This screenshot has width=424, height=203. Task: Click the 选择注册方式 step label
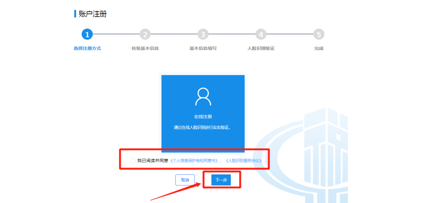click(x=87, y=49)
